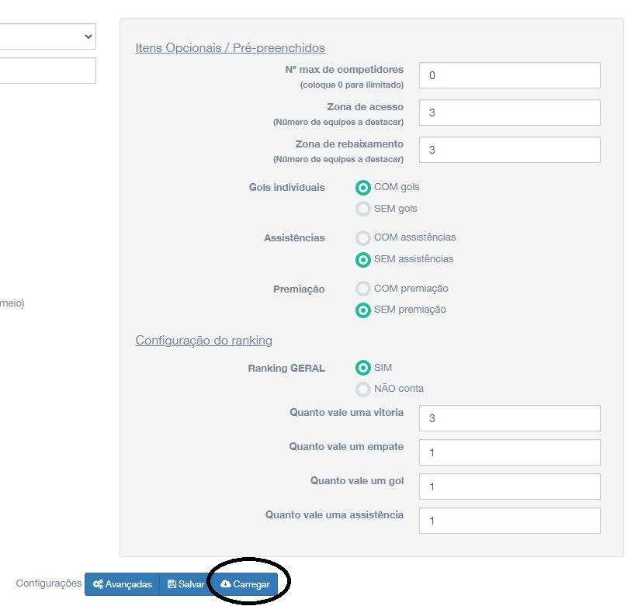This screenshot has height=606, width=638.
Task: Focus Quanto vale um gol field
Action: [x=509, y=487]
